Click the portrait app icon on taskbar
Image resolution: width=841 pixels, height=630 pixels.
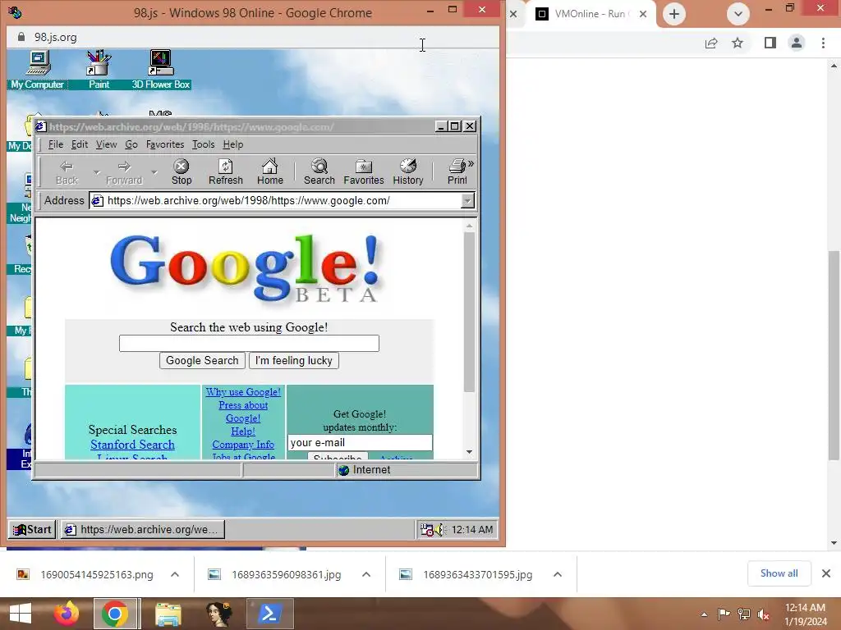pyautogui.click(x=219, y=614)
